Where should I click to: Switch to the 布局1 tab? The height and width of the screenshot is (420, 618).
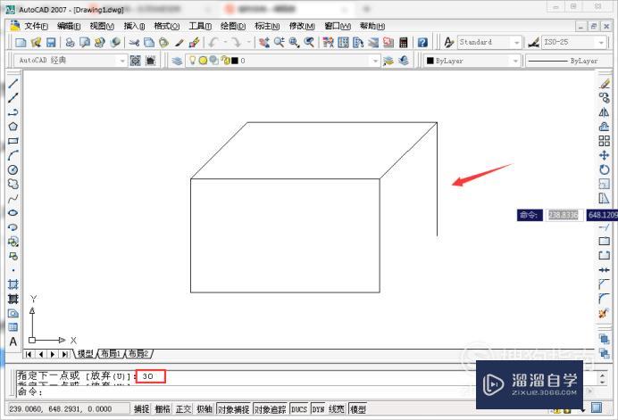tap(111, 353)
